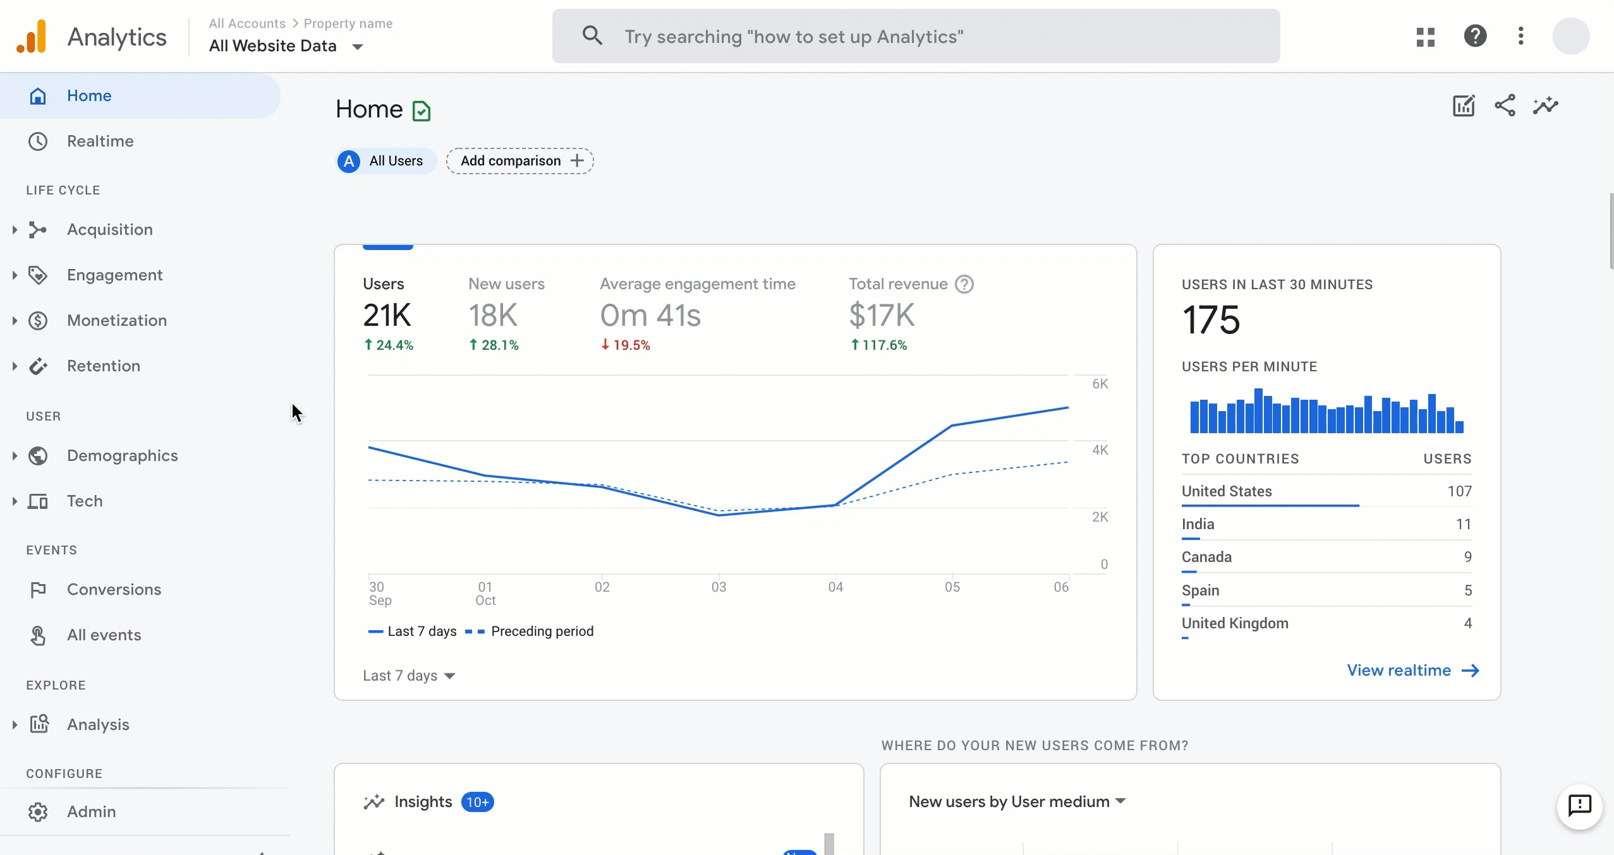Click View realtime link
Image resolution: width=1614 pixels, height=855 pixels.
pos(1411,669)
